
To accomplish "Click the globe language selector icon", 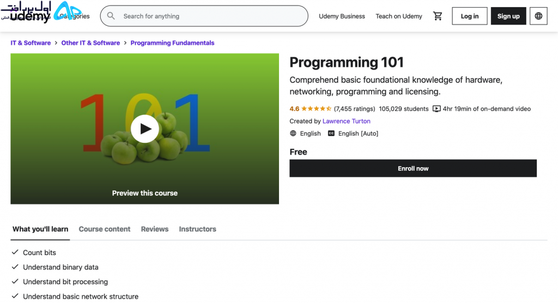I will tap(538, 16).
